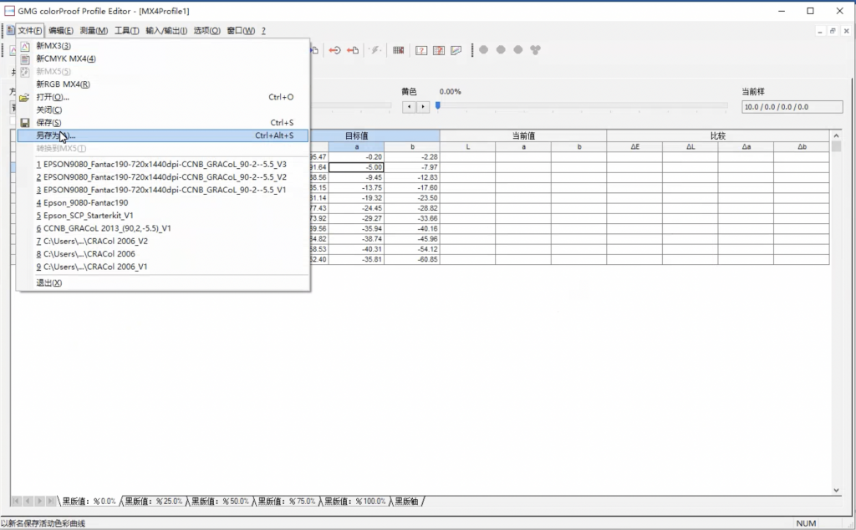Click the red arrow to circle toolbar icon

tap(334, 50)
